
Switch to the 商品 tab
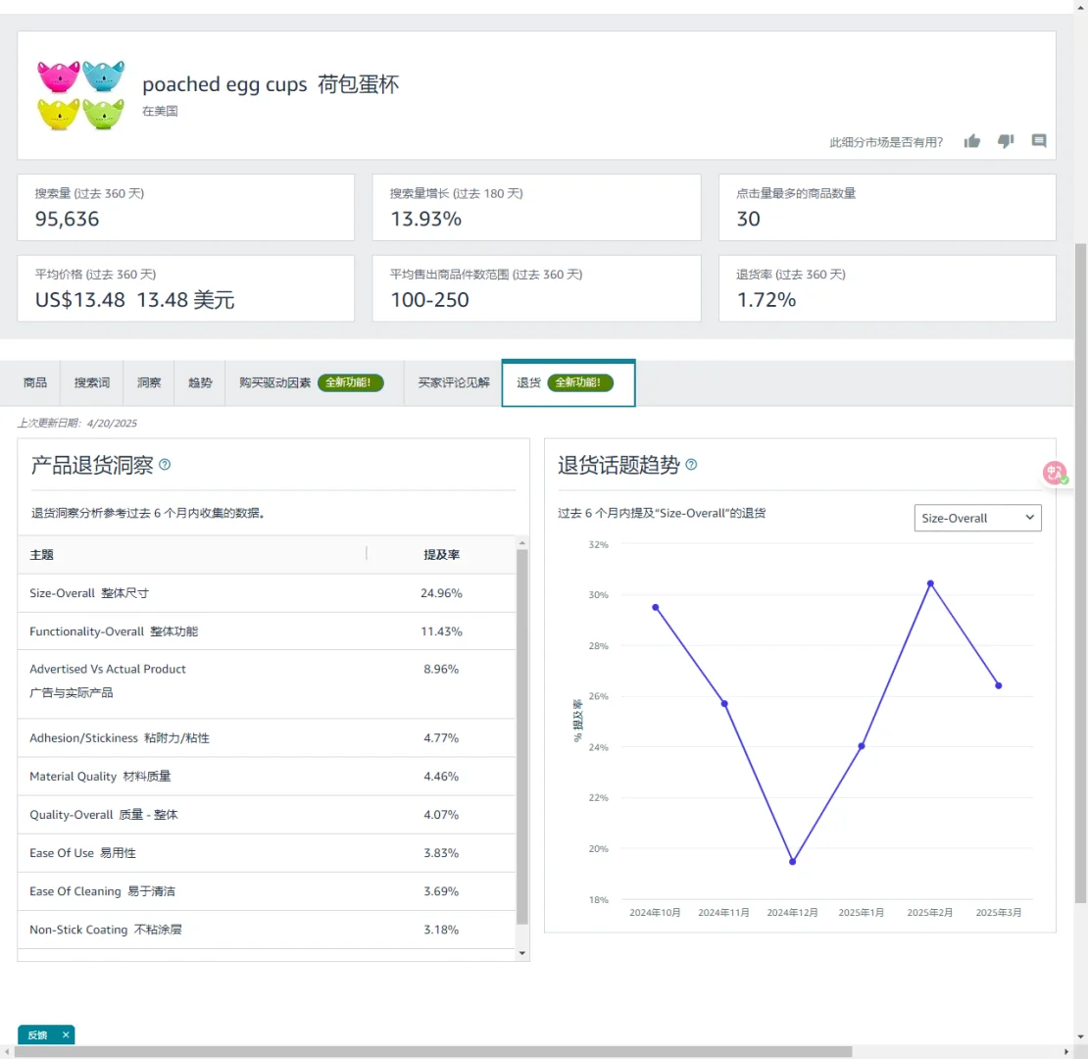pos(34,382)
